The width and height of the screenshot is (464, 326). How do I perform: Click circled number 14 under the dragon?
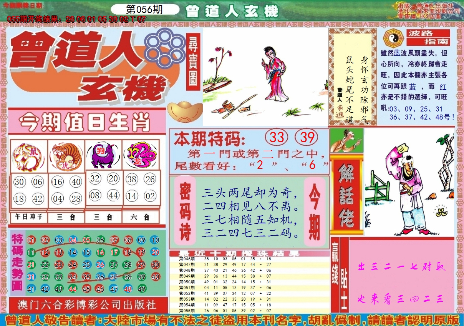click(132, 196)
